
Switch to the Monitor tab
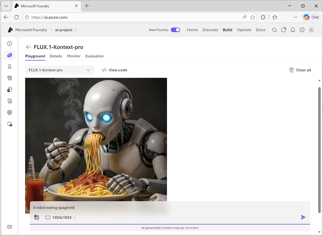(74, 56)
